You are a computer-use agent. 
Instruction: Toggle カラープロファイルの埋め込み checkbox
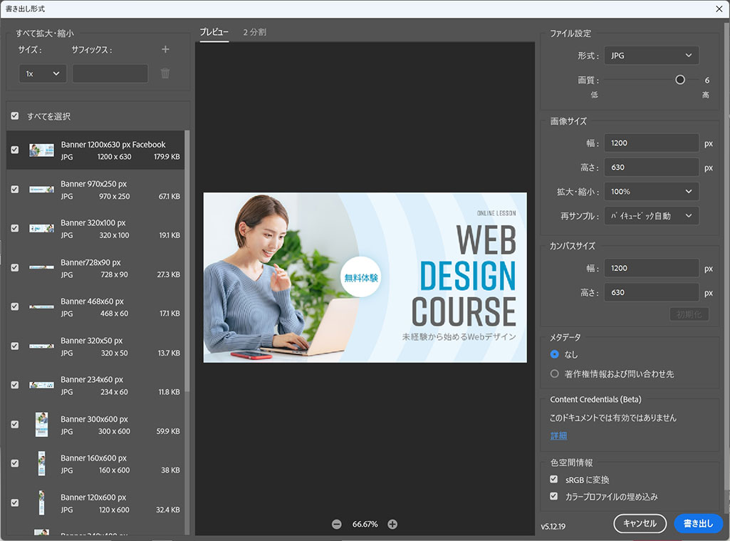(x=553, y=496)
